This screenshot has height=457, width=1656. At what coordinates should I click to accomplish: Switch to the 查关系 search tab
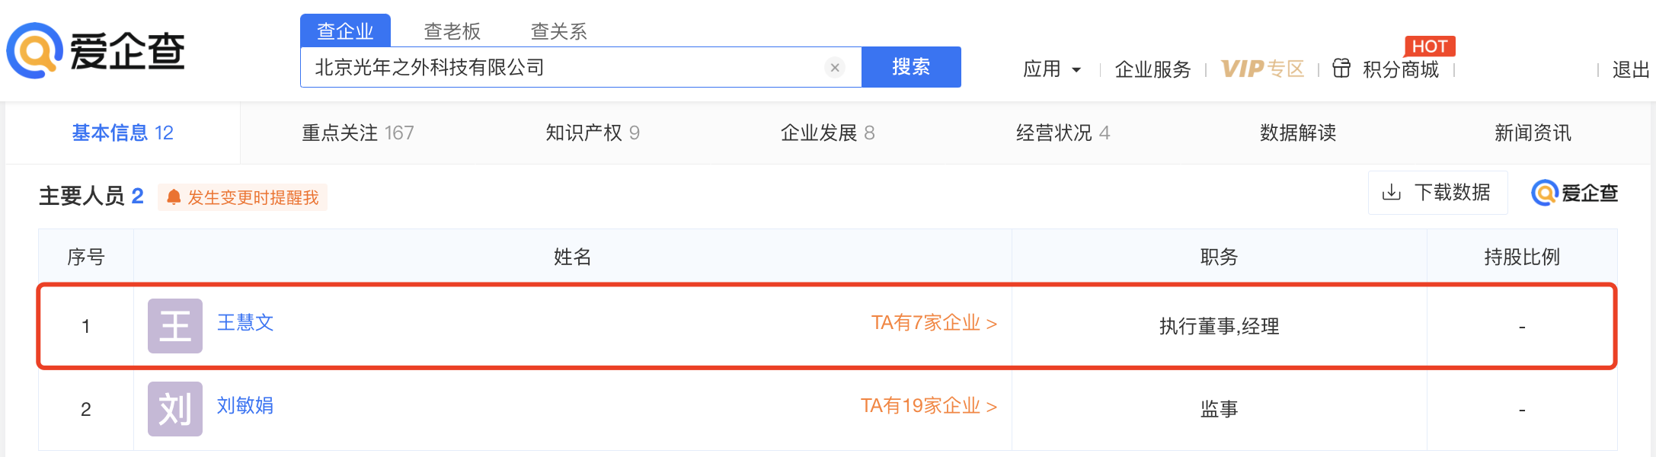(558, 31)
